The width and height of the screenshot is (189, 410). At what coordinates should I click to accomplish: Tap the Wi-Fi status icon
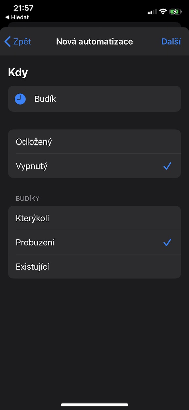pos(163,12)
